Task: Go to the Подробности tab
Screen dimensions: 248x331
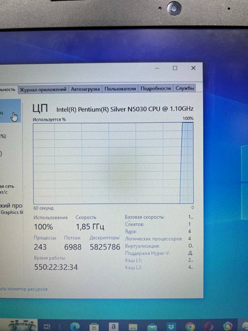Action: tap(155, 88)
